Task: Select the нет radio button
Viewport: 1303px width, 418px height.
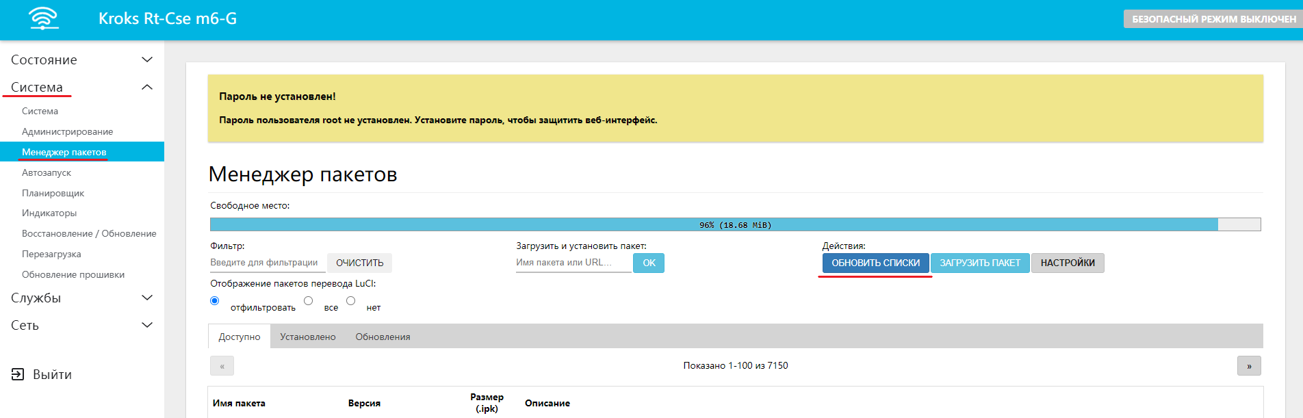Action: [351, 301]
